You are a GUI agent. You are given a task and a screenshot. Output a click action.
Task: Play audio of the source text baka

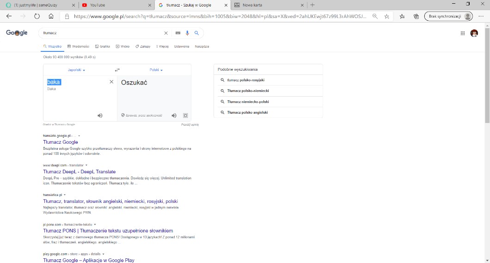pyautogui.click(x=100, y=116)
